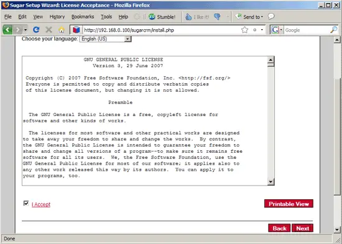Viewport: 342px width, 244px height.
Task: Click in the Google search field
Action: click(x=307, y=30)
